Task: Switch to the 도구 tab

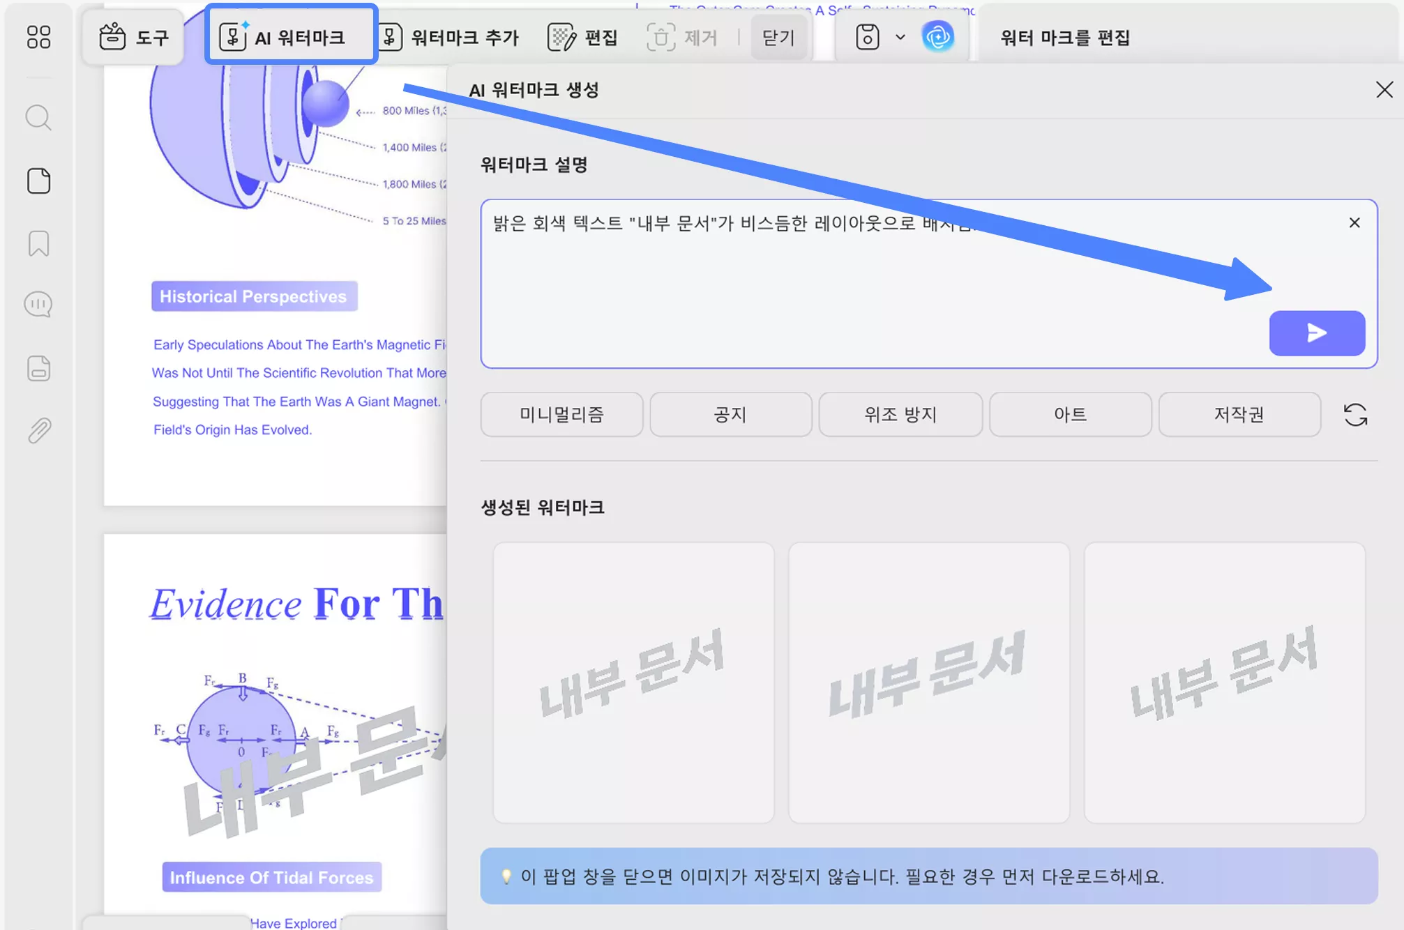Action: pyautogui.click(x=133, y=38)
